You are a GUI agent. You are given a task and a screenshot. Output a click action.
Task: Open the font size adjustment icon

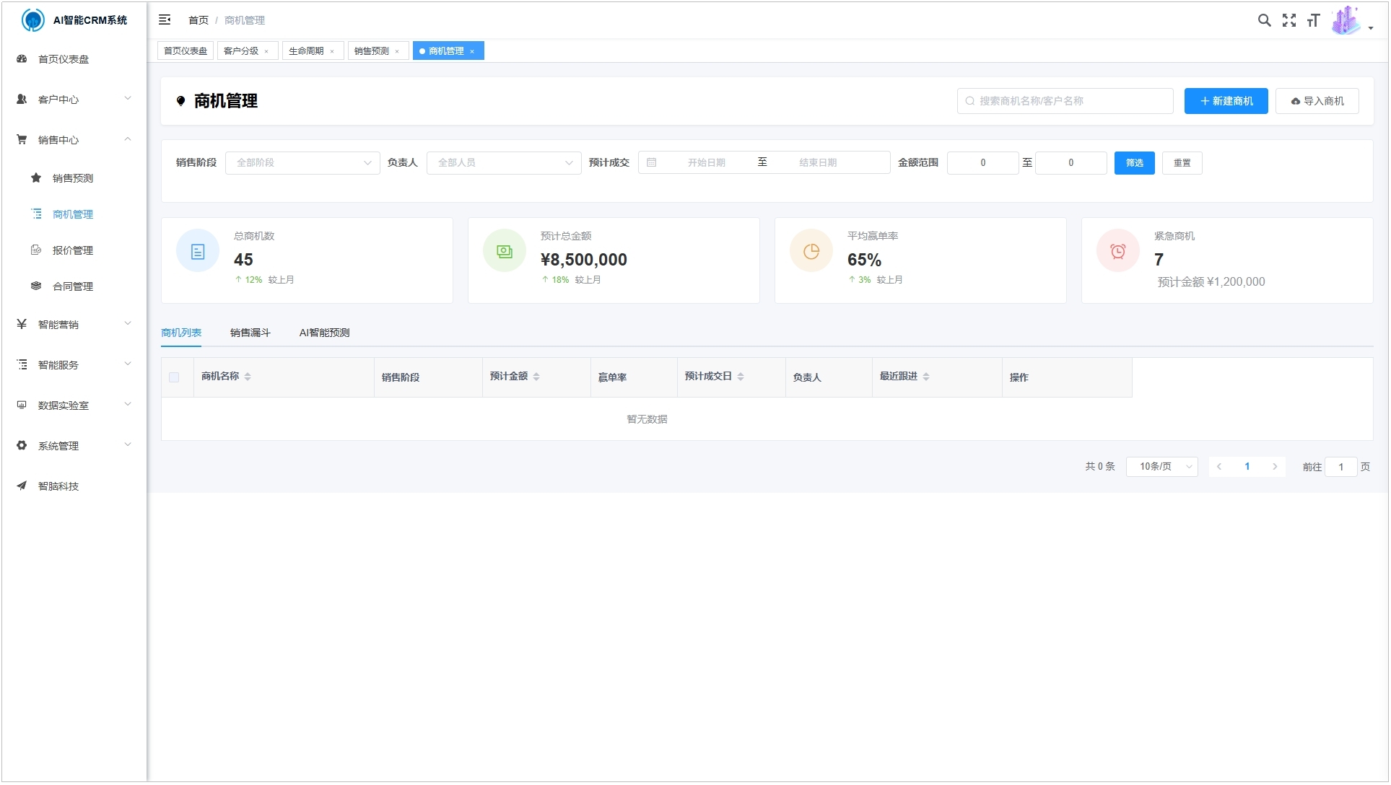[1314, 20]
